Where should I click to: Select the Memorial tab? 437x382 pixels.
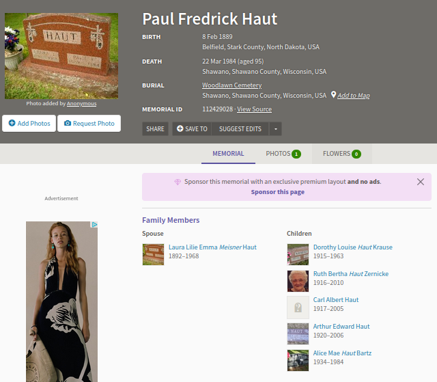[x=228, y=154]
